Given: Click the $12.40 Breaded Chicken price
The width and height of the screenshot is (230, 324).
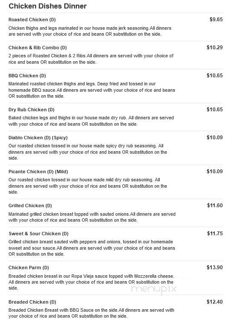Looking at the screenshot, I should pyautogui.click(x=215, y=302).
